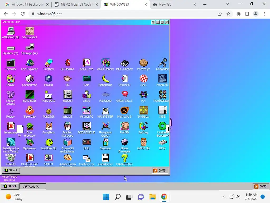Launch Cat Explorer browser icon
The height and width of the screenshot is (203, 270).
click(x=30, y=65)
